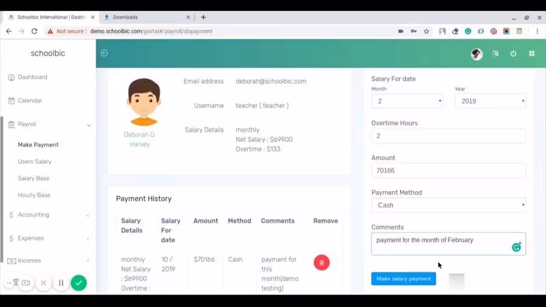Switch to Schoolbic International tab
This screenshot has width=546, height=307.
(x=51, y=17)
